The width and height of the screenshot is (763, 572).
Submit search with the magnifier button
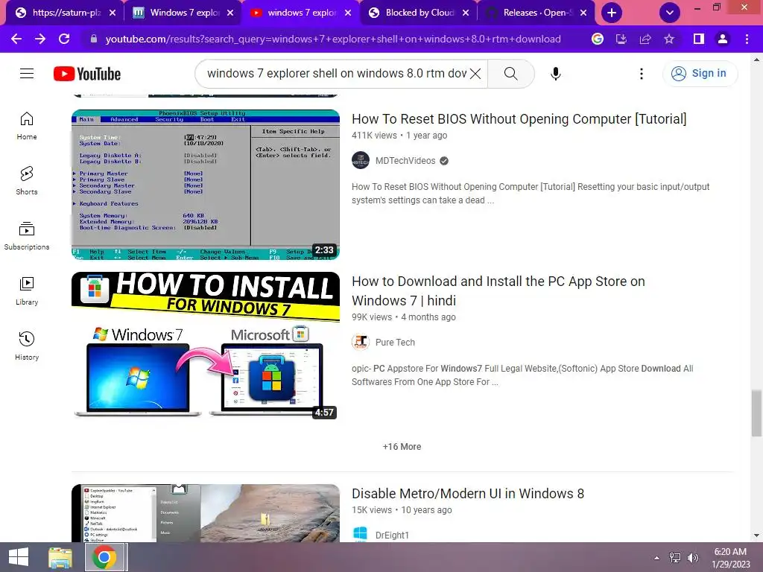[x=511, y=74]
